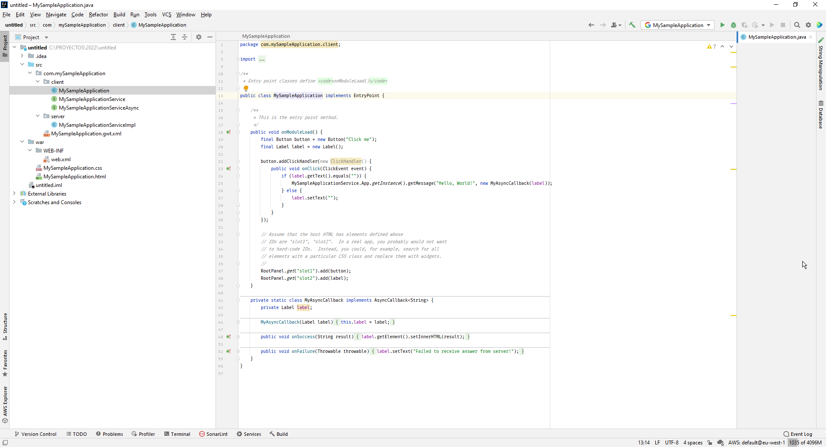
Task: Click Collapse All icon in Project panel
Action: pyautogui.click(x=185, y=37)
